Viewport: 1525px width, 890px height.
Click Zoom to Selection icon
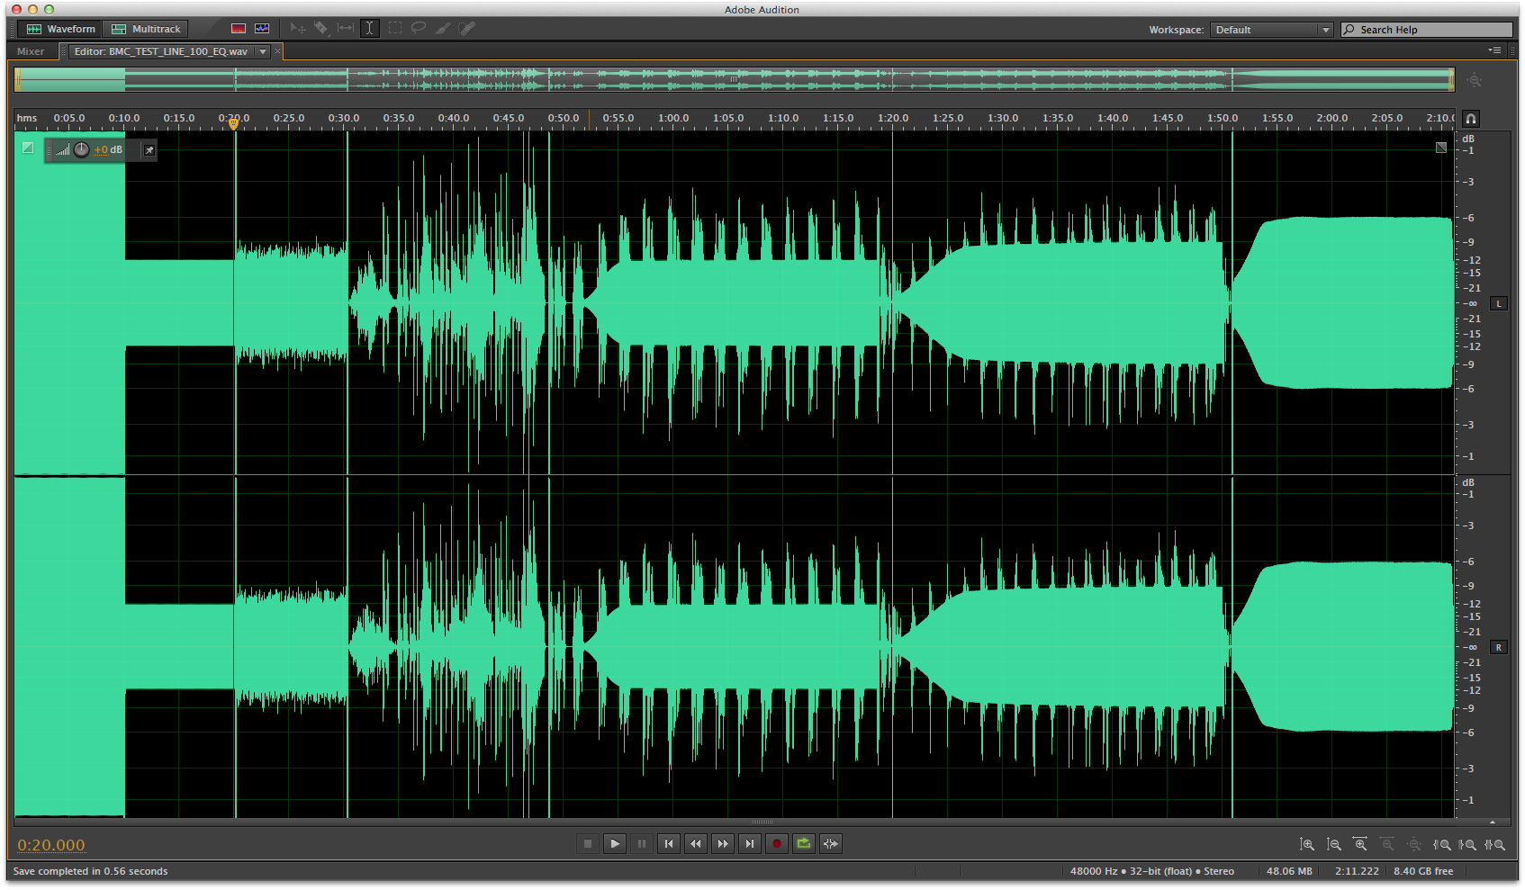point(1495,845)
